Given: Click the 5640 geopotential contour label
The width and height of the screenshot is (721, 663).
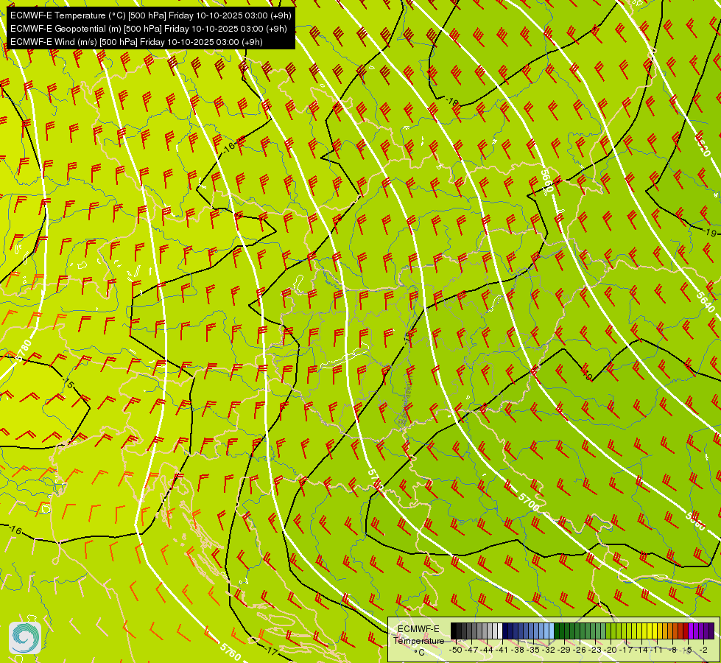Looking at the screenshot, I should [706, 301].
